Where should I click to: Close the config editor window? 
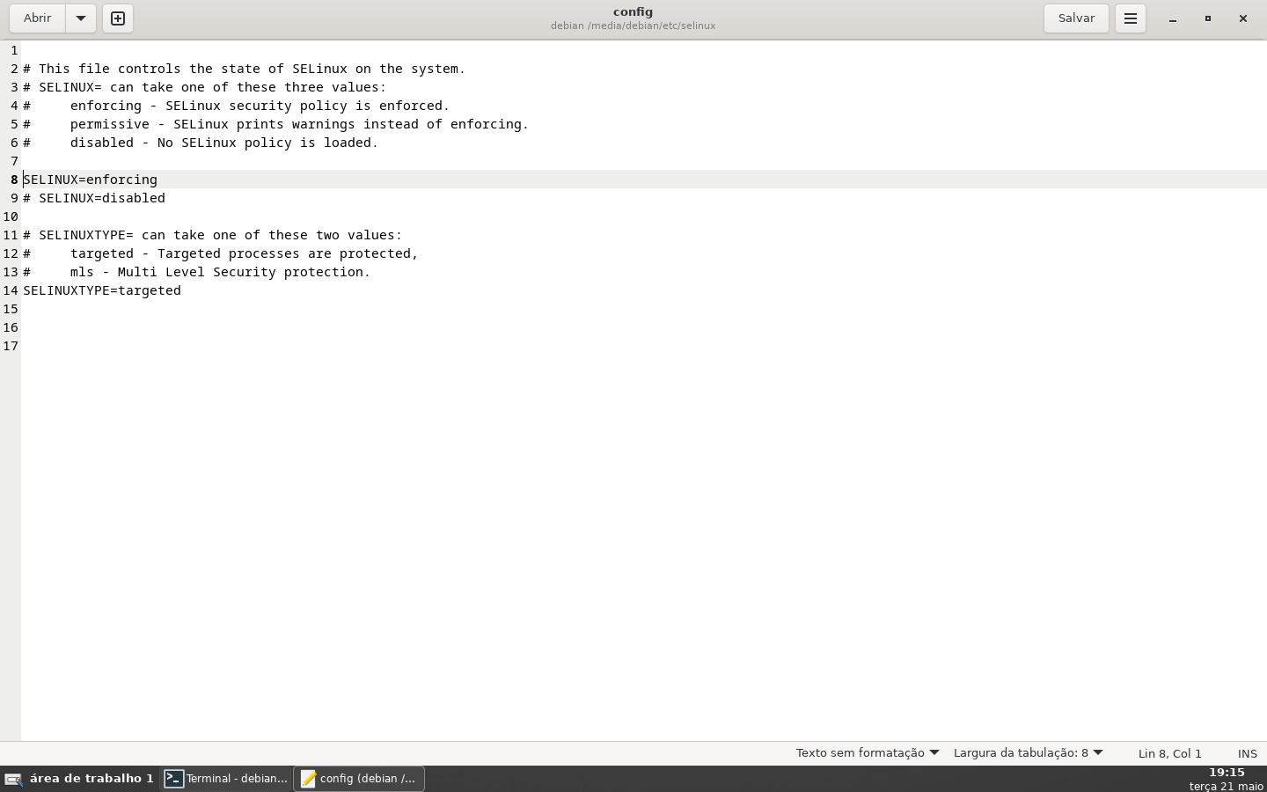pyautogui.click(x=1243, y=18)
